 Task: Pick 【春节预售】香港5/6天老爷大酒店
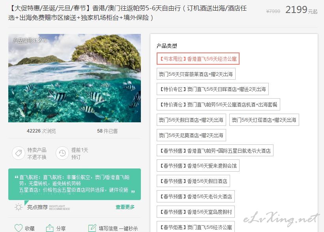[196, 196]
